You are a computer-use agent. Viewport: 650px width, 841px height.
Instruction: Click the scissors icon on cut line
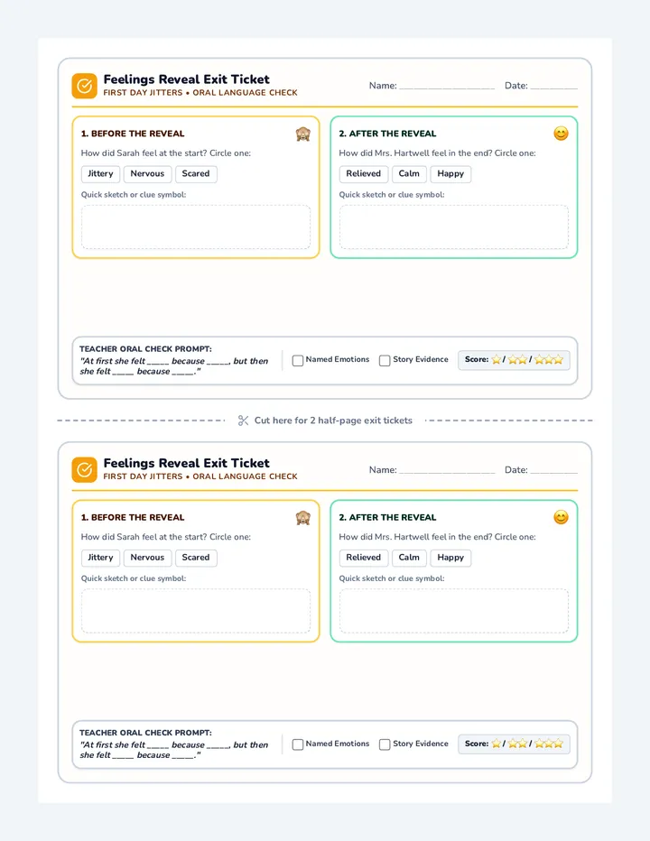tap(243, 420)
